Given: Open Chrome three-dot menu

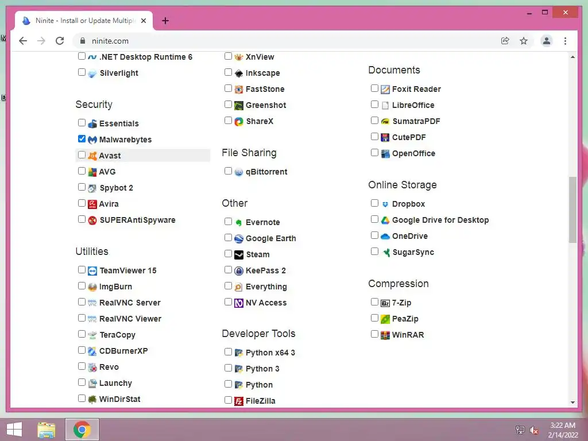Looking at the screenshot, I should pos(565,41).
